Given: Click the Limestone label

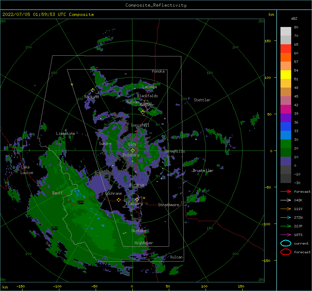Looking at the screenshot, I should (x=66, y=134).
